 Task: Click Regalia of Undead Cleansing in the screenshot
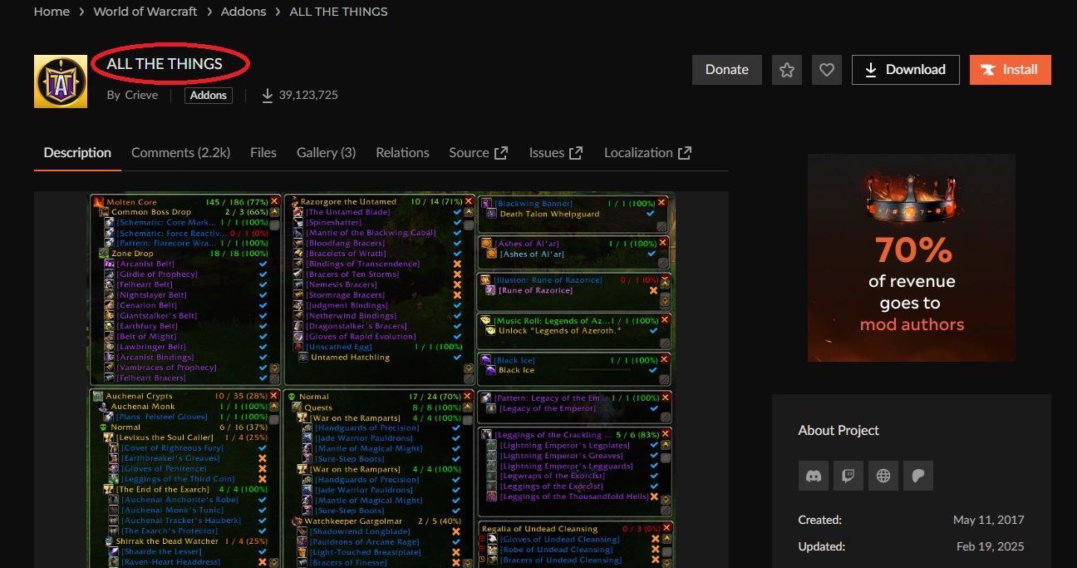click(x=539, y=529)
